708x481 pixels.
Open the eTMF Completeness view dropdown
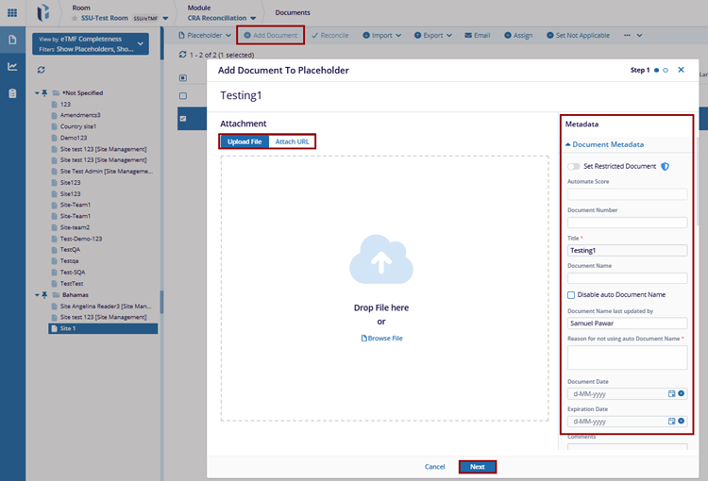[x=141, y=43]
